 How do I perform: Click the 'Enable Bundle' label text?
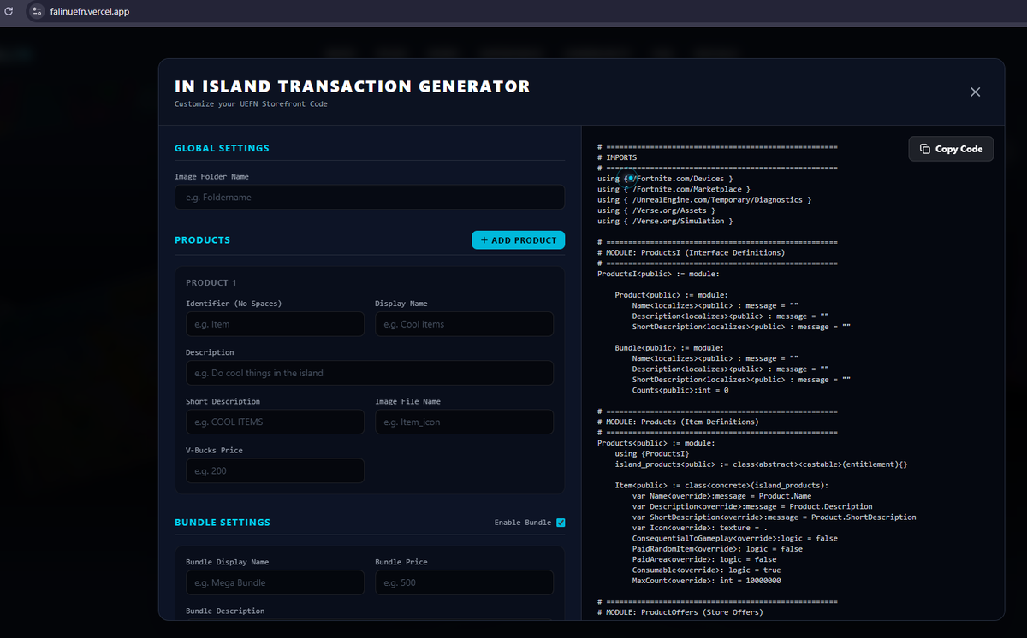(523, 523)
